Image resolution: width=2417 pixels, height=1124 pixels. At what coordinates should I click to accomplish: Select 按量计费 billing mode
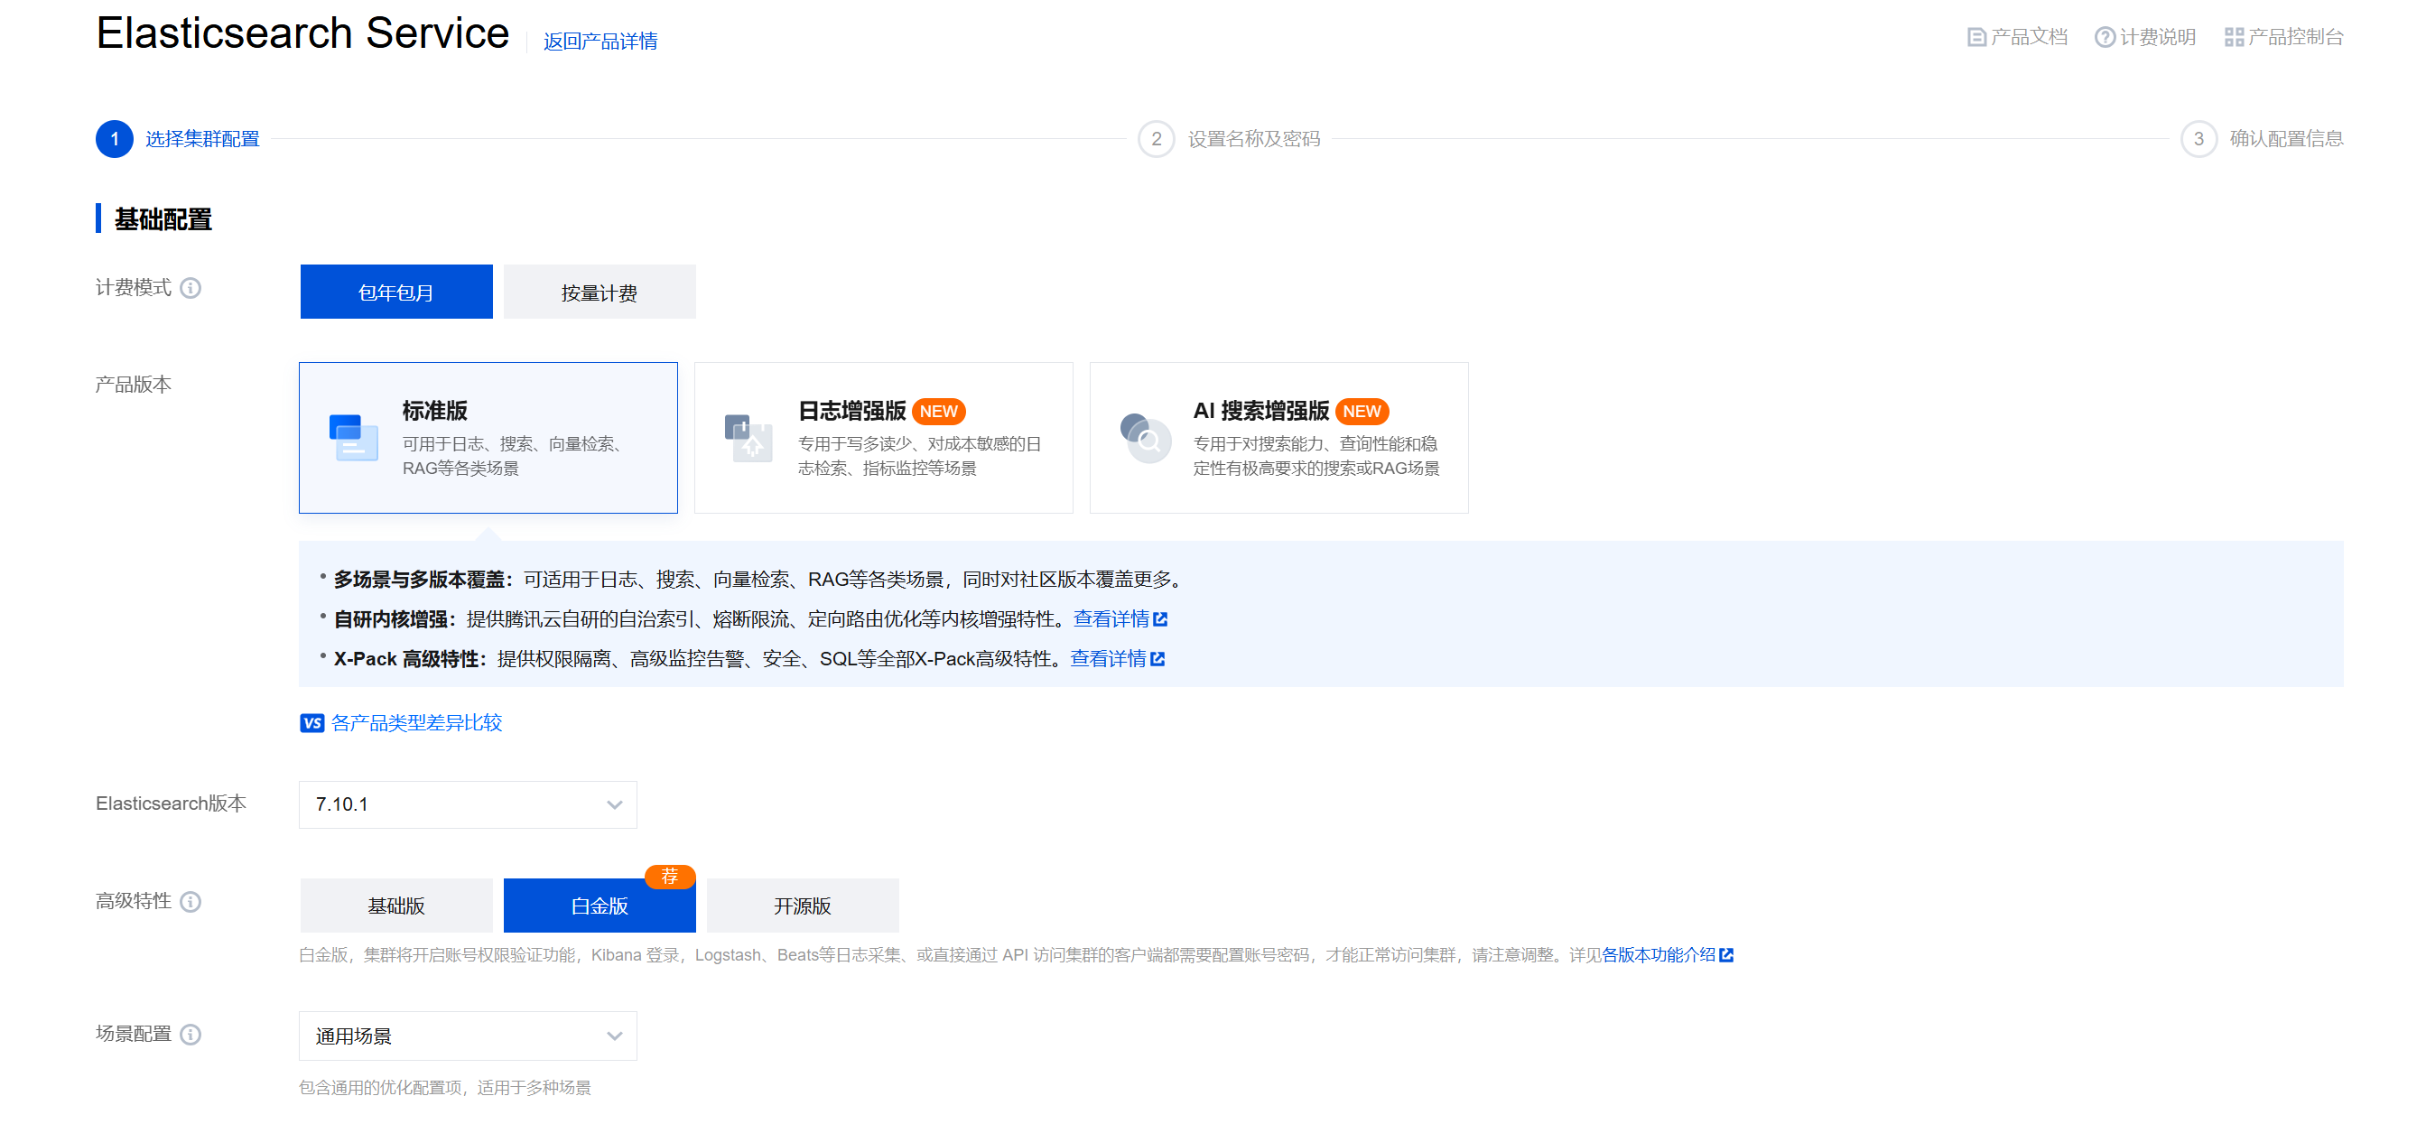click(600, 292)
